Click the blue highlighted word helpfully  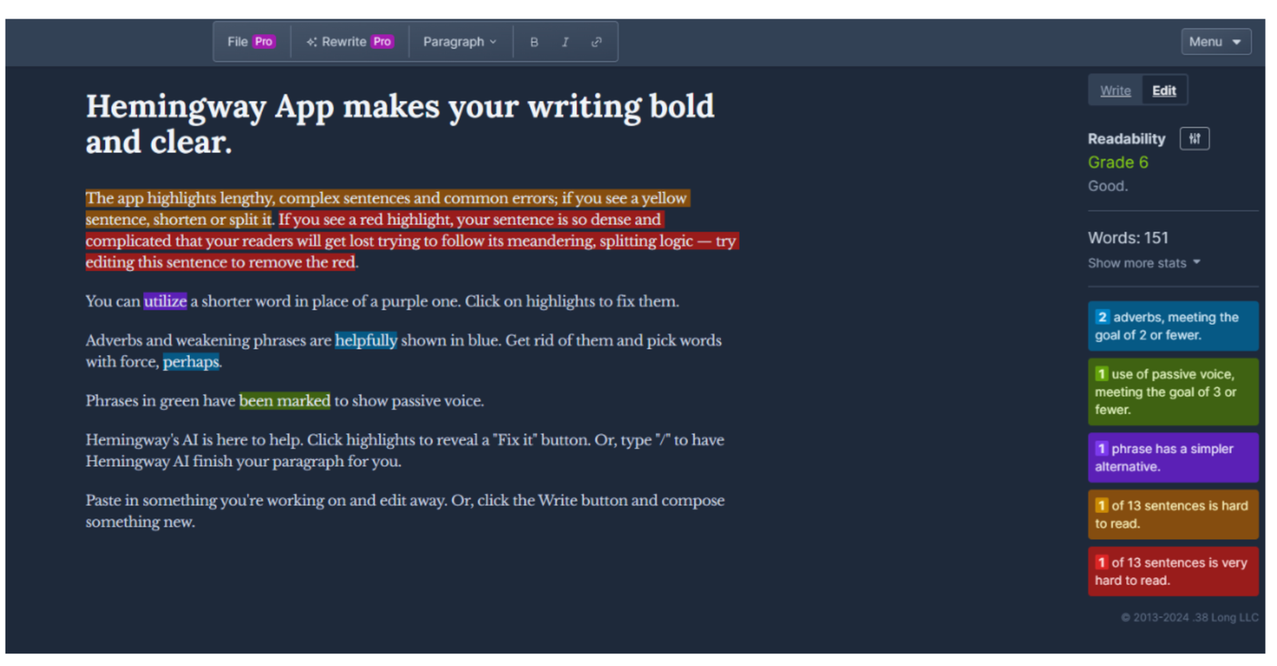point(366,341)
